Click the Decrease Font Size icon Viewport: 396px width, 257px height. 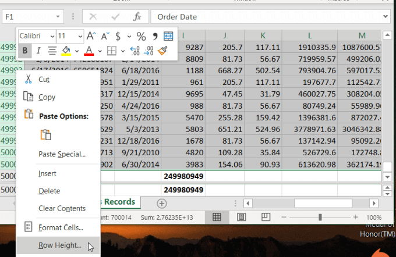(105, 36)
